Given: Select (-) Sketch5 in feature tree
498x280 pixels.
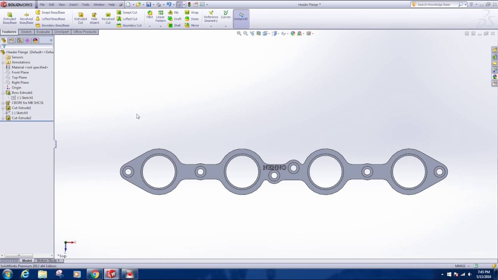Looking at the screenshot, I should [x=19, y=113].
